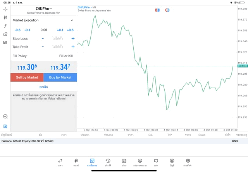The width and height of the screenshot is (248, 173).
Task: Open chart type candlestick icon in sidebar
Action: (5, 17)
